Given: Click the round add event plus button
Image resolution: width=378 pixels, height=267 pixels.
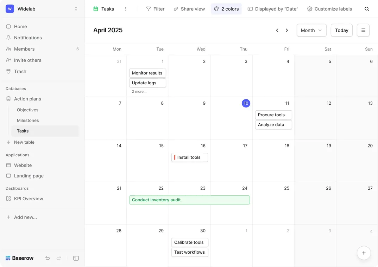Looking at the screenshot, I should (364, 253).
